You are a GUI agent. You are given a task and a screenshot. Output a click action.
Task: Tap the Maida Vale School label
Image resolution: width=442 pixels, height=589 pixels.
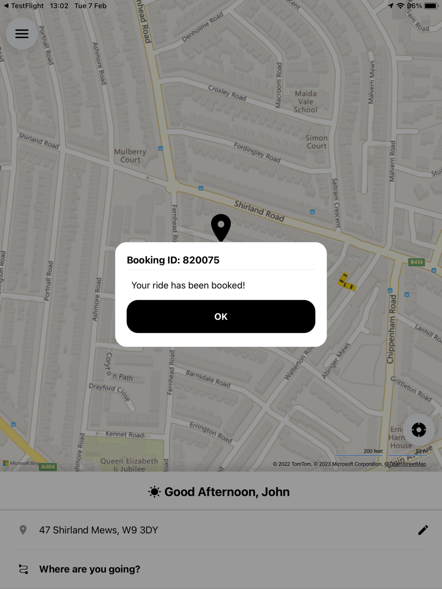[x=305, y=102]
